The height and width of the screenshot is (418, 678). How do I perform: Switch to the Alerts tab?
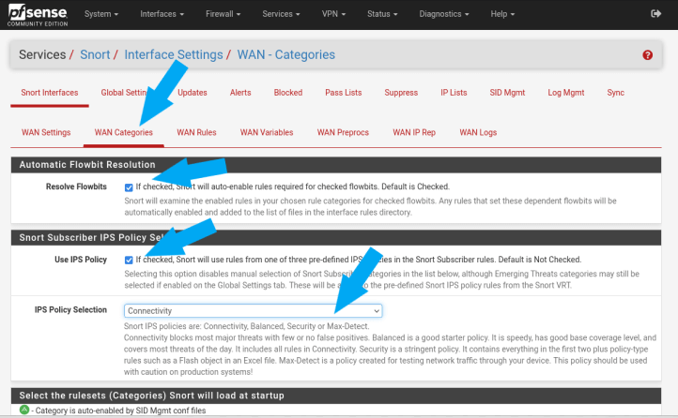240,93
